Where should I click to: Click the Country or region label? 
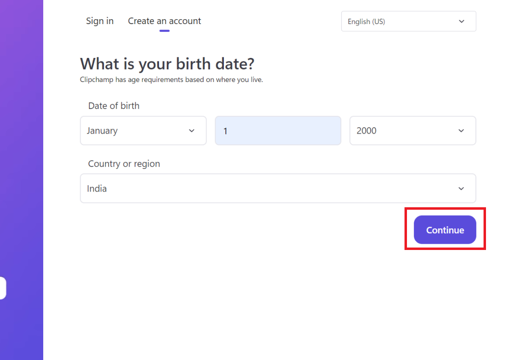click(x=124, y=164)
